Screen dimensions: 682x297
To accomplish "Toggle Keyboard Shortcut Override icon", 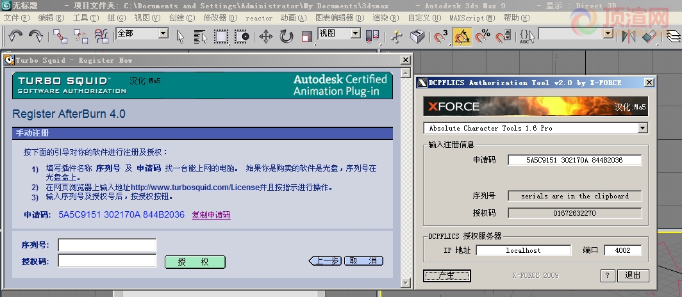I will [417, 36].
